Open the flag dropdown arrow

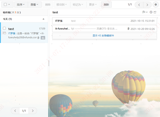tap(147, 12)
